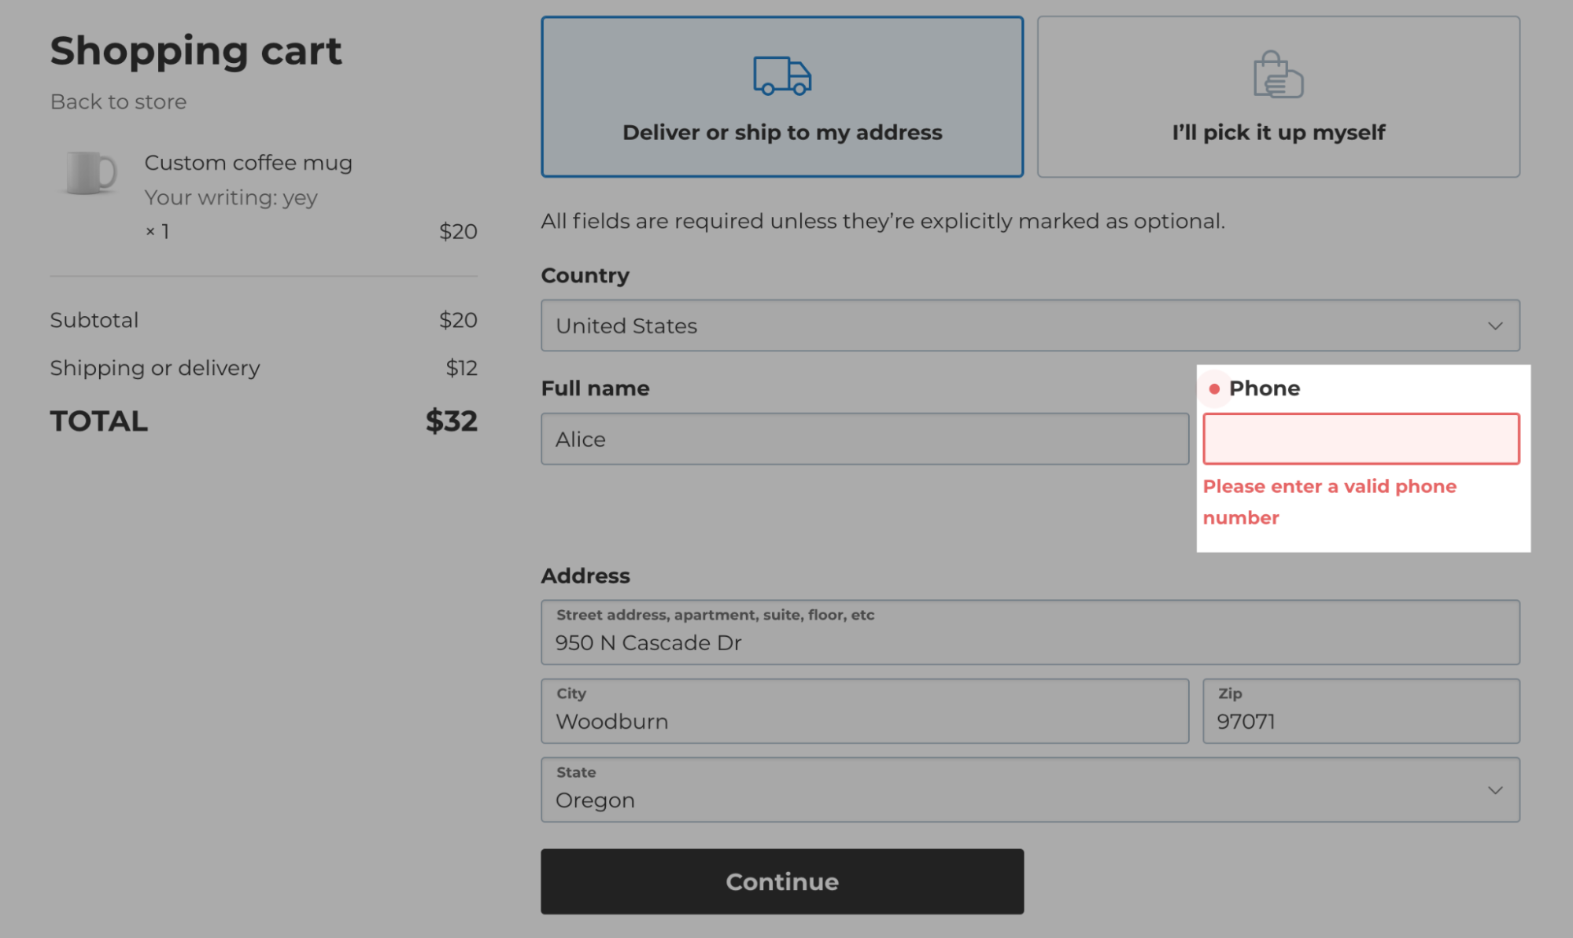Click the all fields are required notice
The width and height of the screenshot is (1573, 938).
[x=883, y=221]
